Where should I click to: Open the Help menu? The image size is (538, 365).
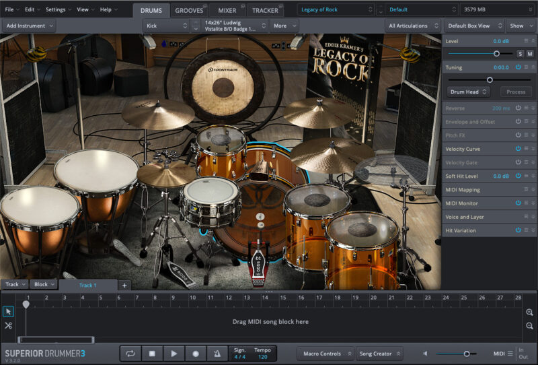(108, 9)
